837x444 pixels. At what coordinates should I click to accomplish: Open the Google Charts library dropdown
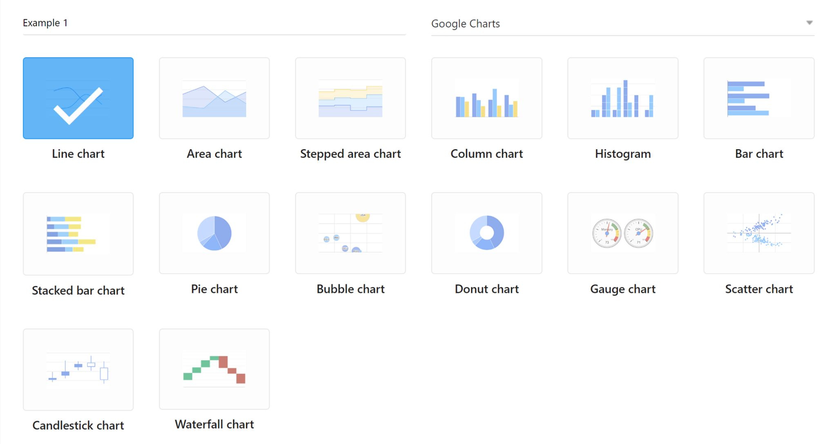622,24
